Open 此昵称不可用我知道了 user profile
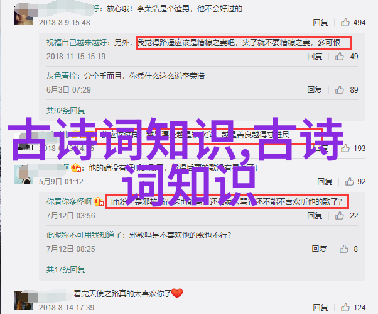The height and width of the screenshot is (314, 378). pos(84,235)
